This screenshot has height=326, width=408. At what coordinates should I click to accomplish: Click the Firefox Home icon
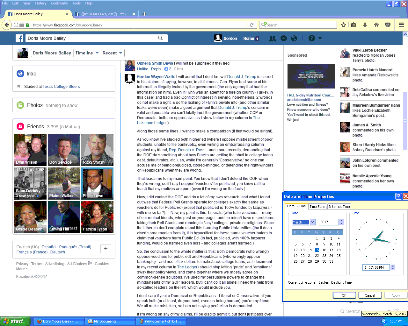376,25
